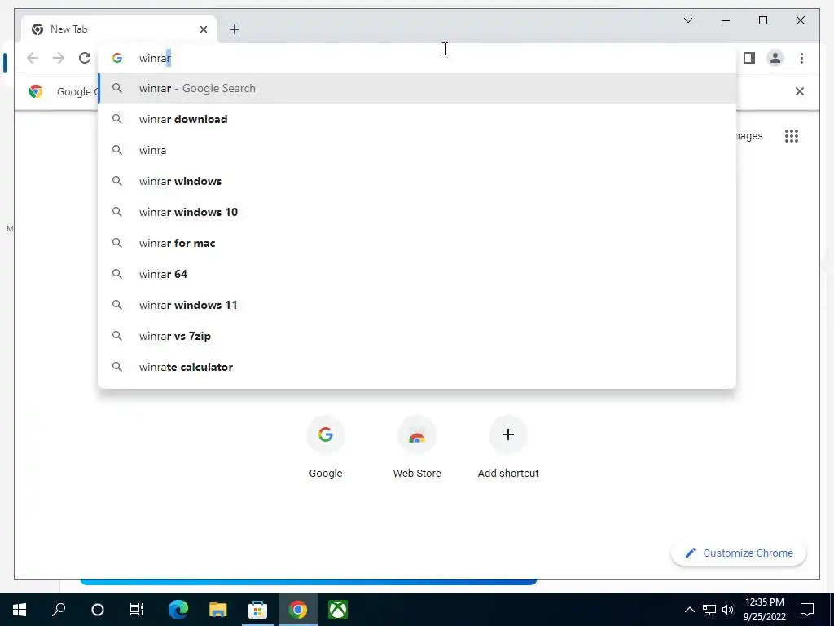Select 'winrar vs 7zip' suggestion

pyautogui.click(x=418, y=336)
